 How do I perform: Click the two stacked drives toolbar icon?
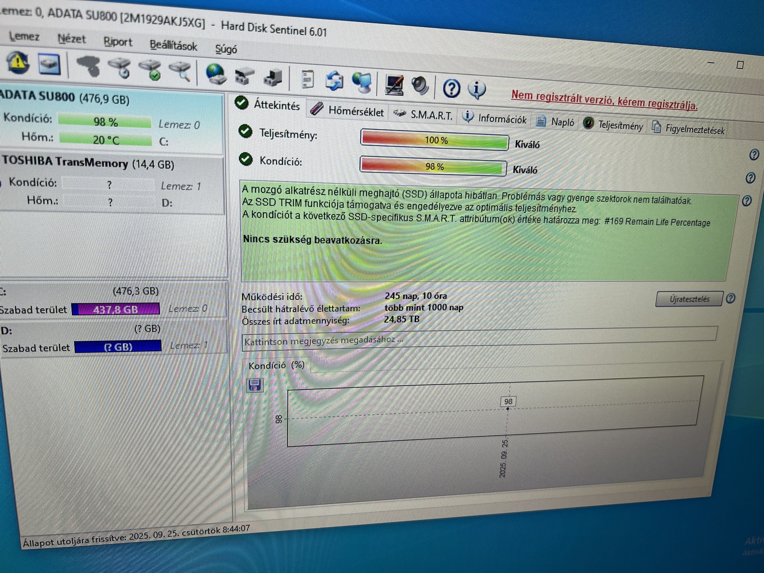[x=245, y=76]
